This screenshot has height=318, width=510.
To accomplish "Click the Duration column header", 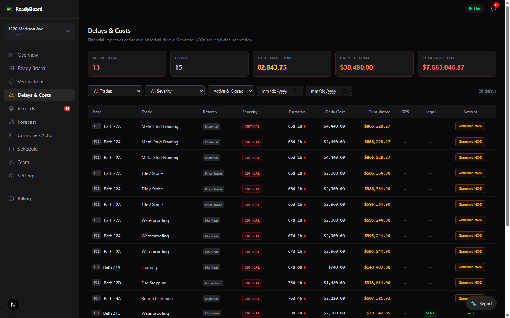I will (297, 112).
